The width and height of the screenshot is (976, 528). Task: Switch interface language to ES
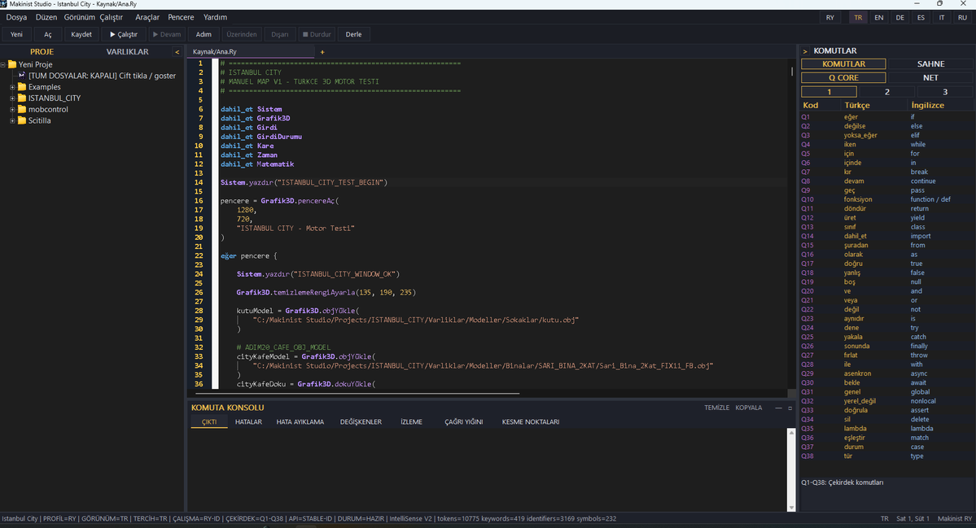point(921,17)
